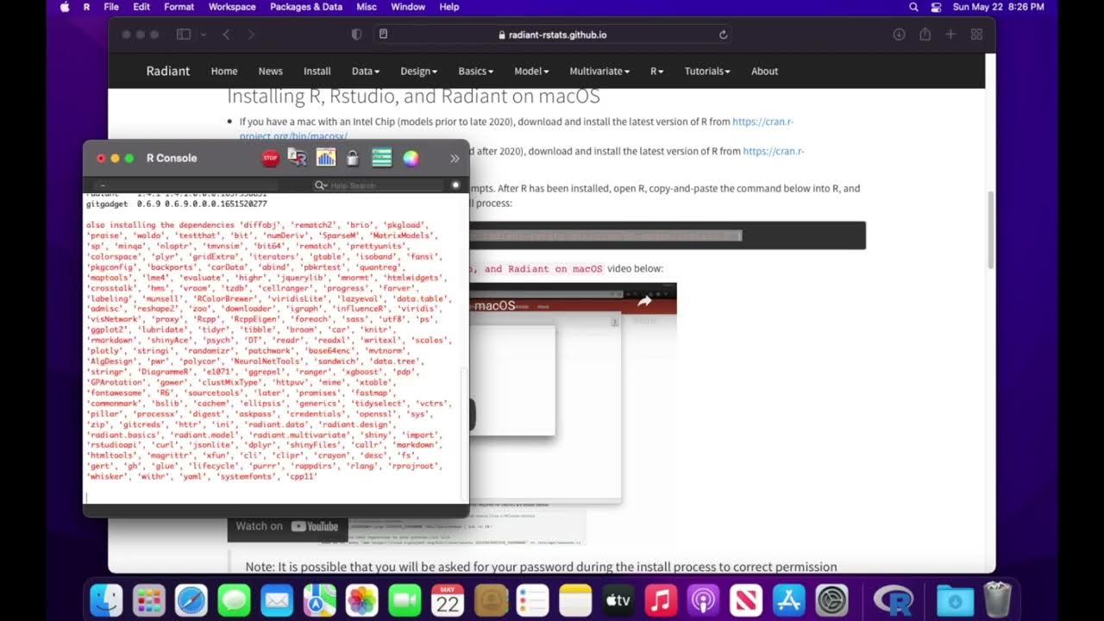
Task: Open Safari sidebar options chevron
Action: [x=204, y=34]
